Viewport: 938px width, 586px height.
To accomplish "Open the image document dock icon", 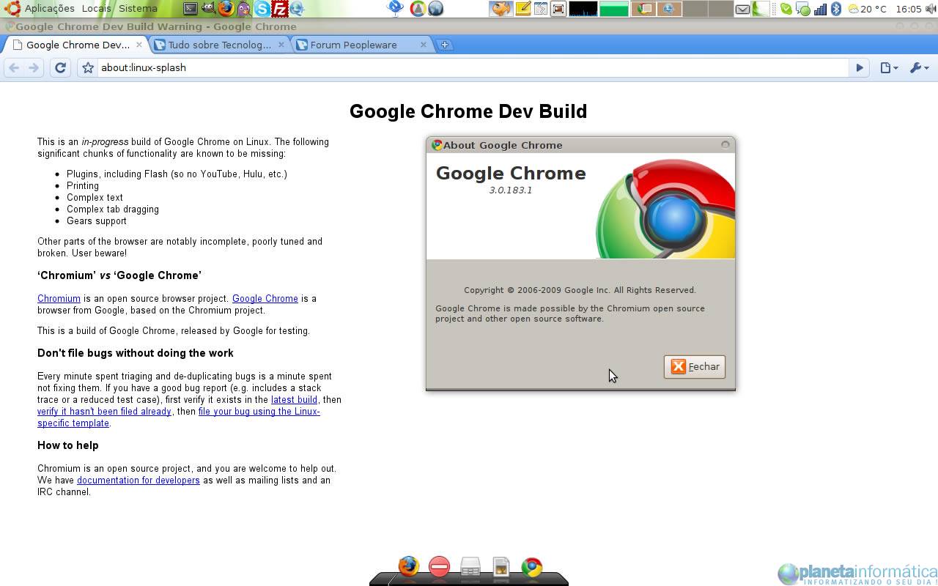I will [x=501, y=567].
